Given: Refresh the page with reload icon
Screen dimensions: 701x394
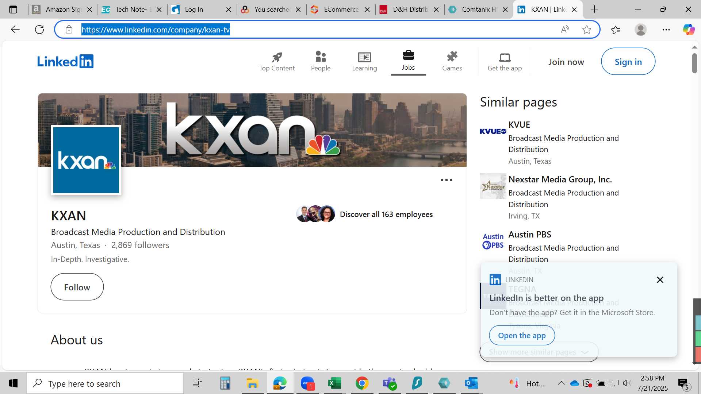Looking at the screenshot, I should [x=39, y=30].
